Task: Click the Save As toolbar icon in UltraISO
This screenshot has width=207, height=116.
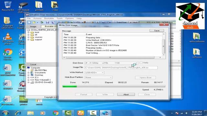Action: pos(53,23)
